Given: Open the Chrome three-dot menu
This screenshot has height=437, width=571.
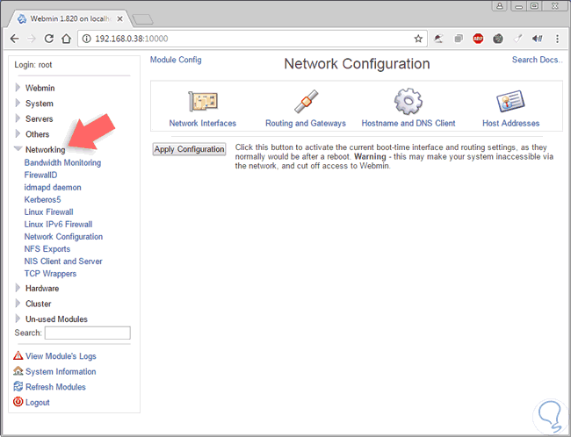Looking at the screenshot, I should pyautogui.click(x=557, y=39).
